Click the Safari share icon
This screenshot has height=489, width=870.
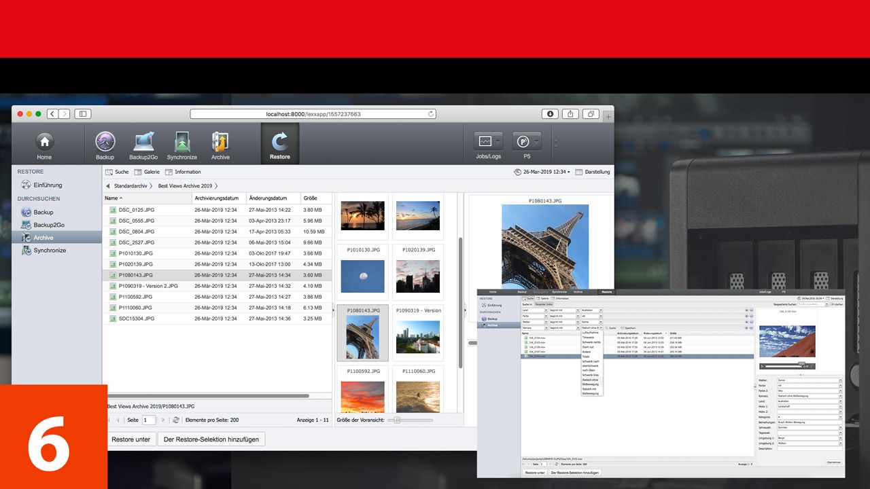[x=571, y=114]
